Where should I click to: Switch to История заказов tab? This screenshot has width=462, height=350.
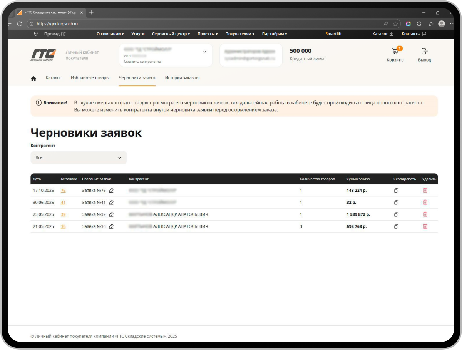coord(182,78)
